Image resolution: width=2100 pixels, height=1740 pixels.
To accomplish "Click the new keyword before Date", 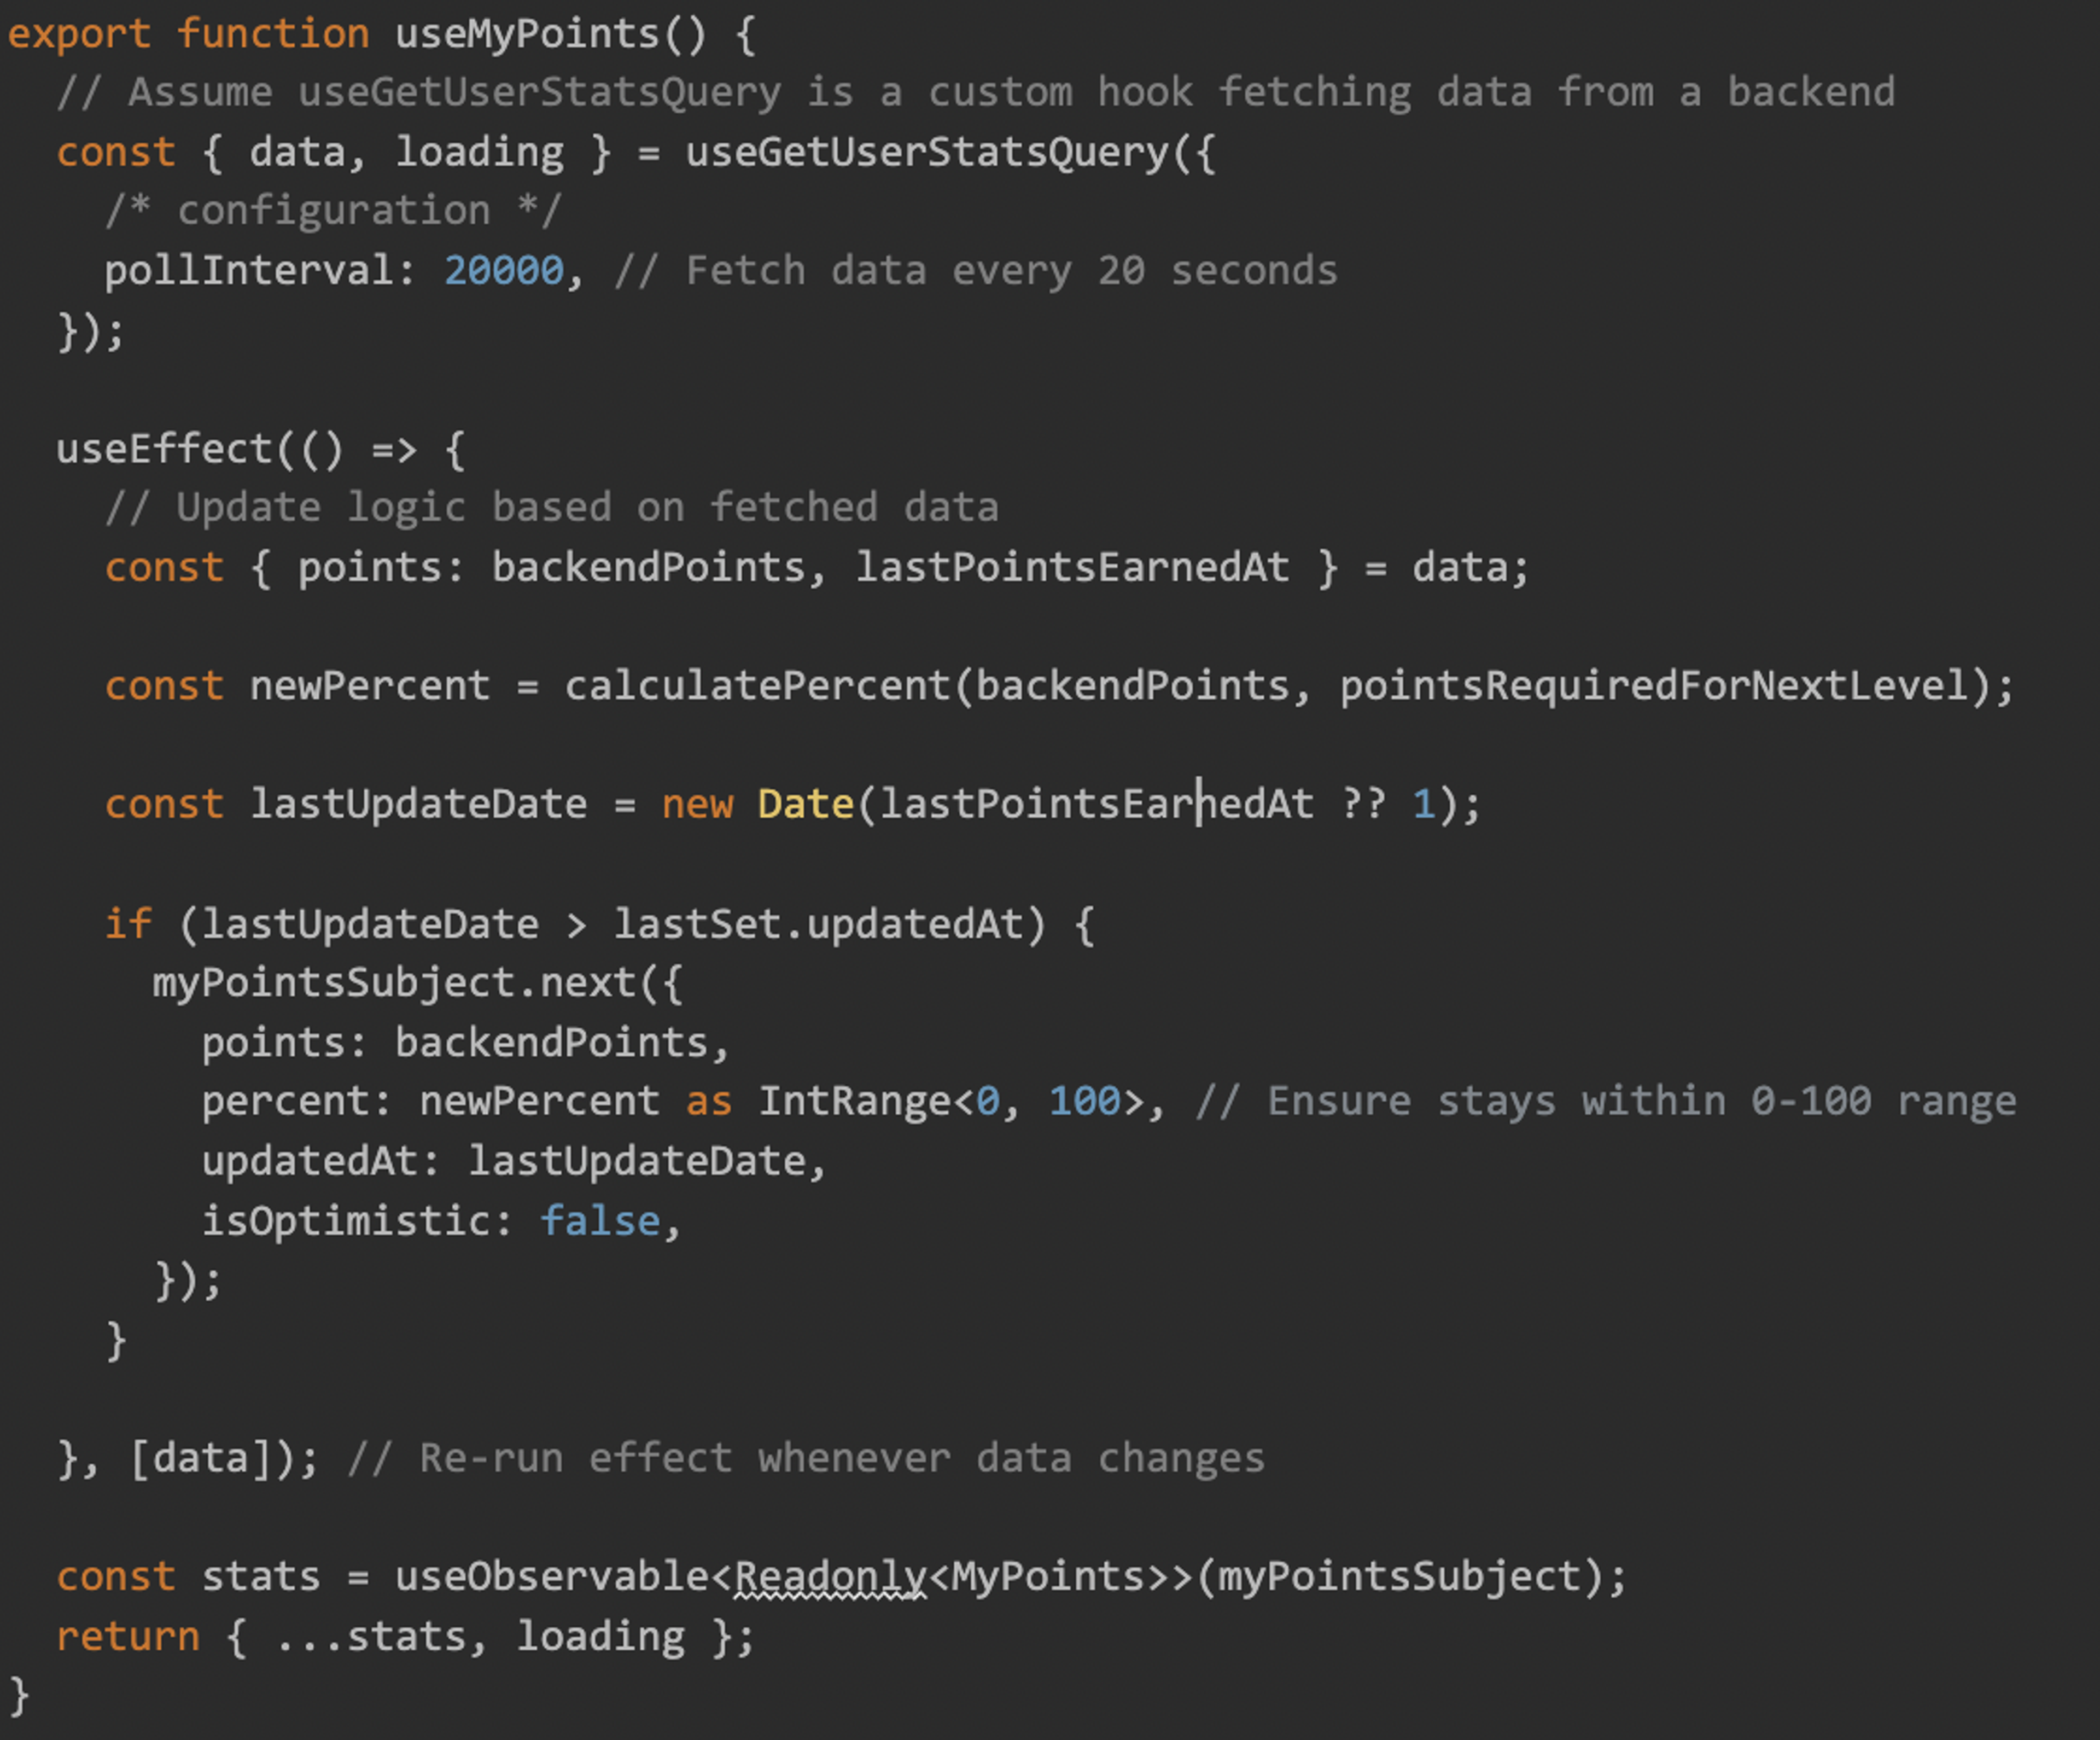I will 697,806.
